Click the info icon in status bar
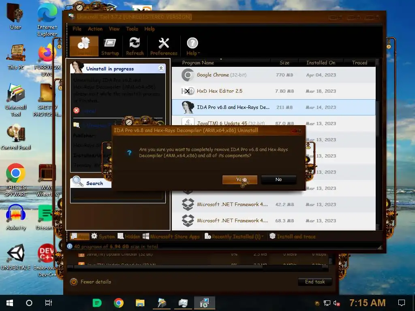415x311 pixels. point(70,246)
